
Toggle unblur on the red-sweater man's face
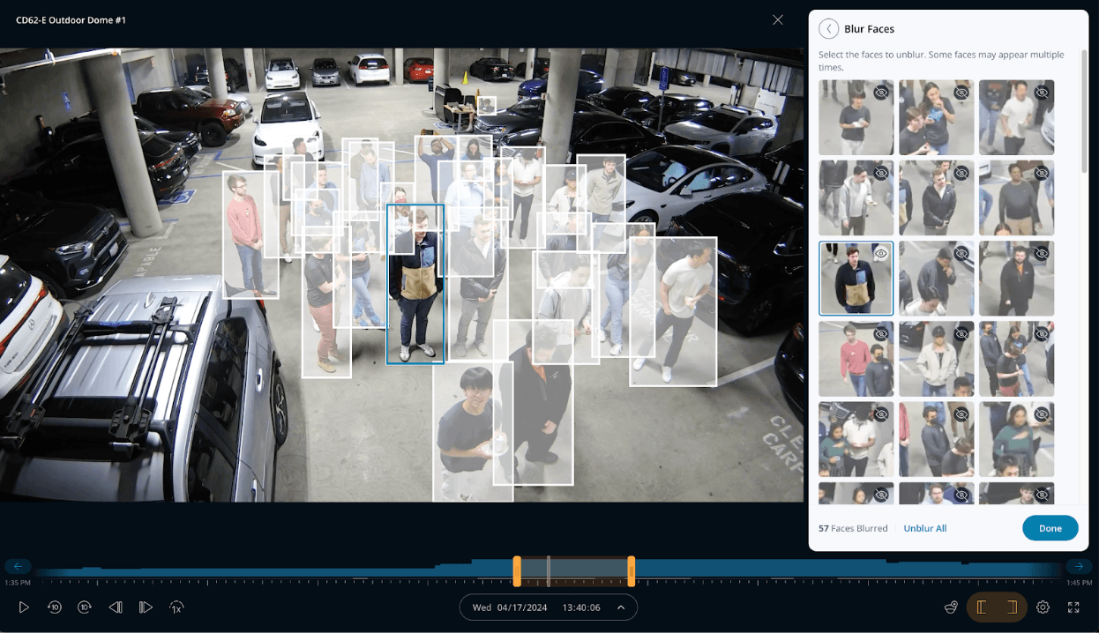point(881,333)
